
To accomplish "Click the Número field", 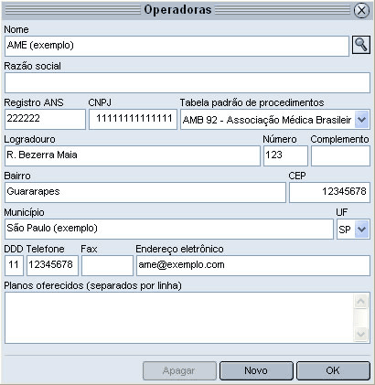I will coord(285,155).
